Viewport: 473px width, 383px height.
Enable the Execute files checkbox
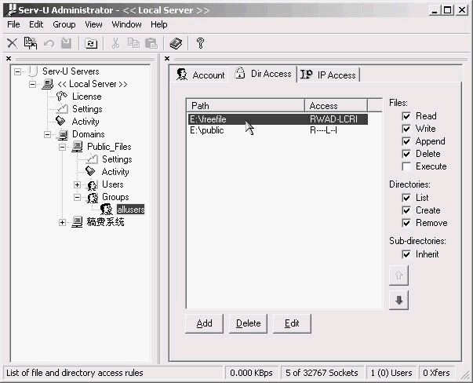click(x=406, y=166)
